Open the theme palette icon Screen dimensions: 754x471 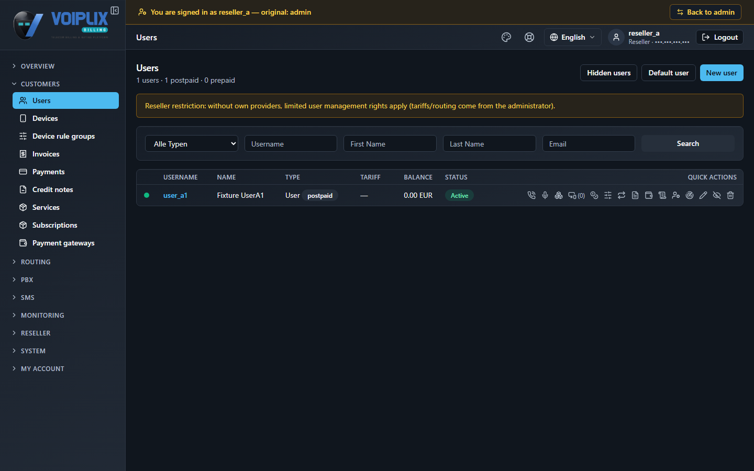(x=506, y=37)
